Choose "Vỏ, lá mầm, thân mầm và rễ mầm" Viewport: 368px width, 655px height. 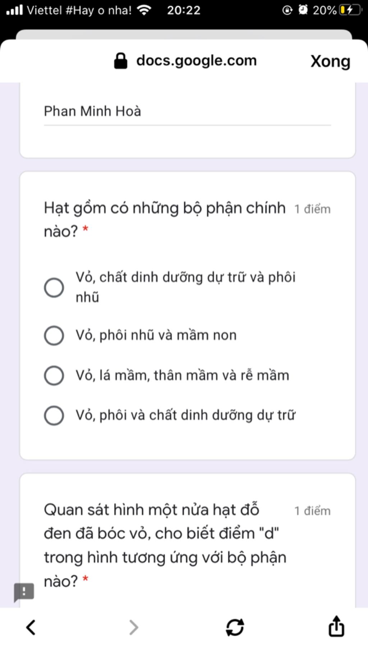(x=54, y=375)
